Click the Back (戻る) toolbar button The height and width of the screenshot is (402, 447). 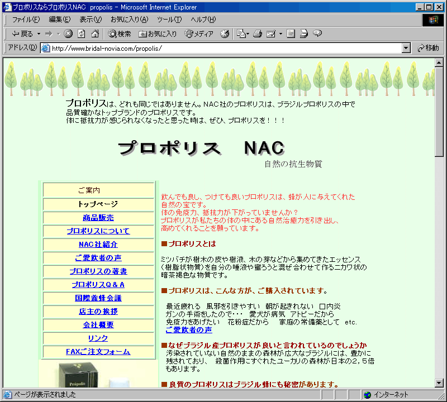22,34
